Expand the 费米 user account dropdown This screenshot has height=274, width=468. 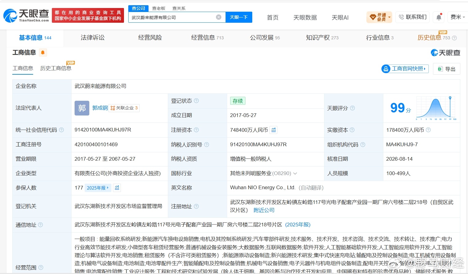tap(458, 17)
